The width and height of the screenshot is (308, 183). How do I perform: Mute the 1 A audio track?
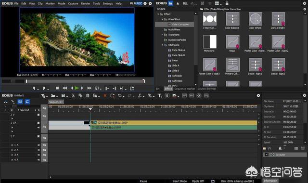tap(38, 145)
